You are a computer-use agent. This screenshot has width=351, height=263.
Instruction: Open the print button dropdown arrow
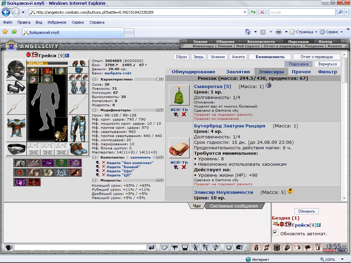(x=286, y=32)
